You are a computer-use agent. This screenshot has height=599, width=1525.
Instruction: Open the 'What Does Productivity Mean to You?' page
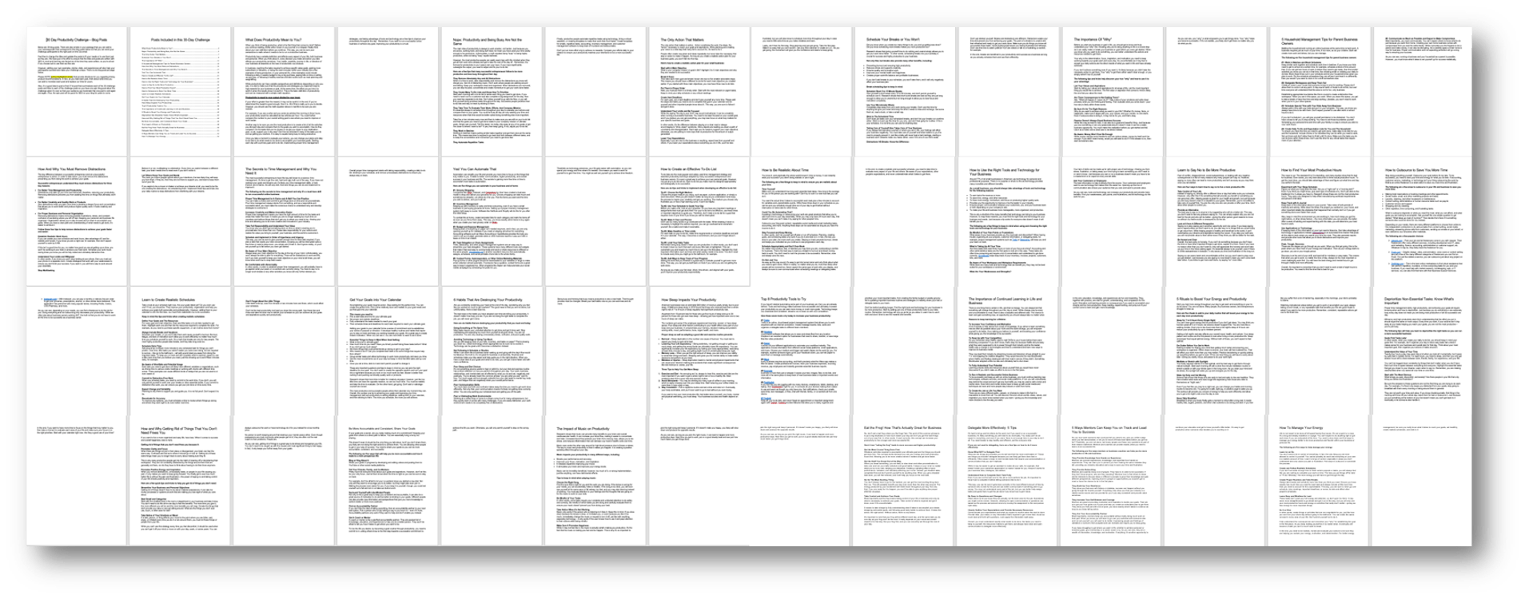(x=283, y=91)
